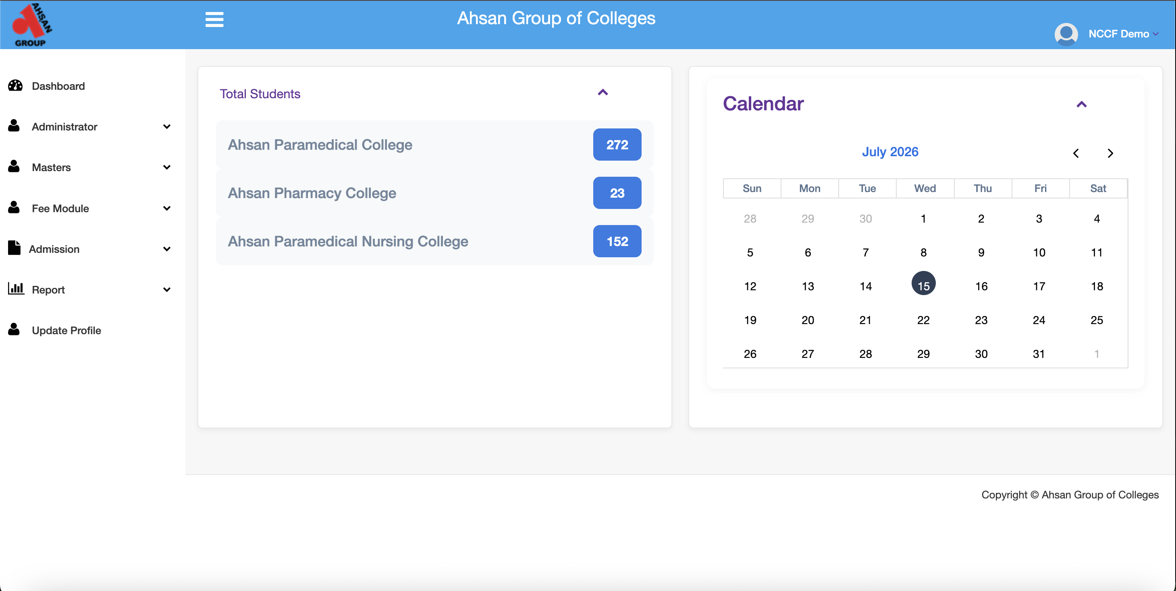
Task: Click the Calendar heading
Action: pos(763,104)
